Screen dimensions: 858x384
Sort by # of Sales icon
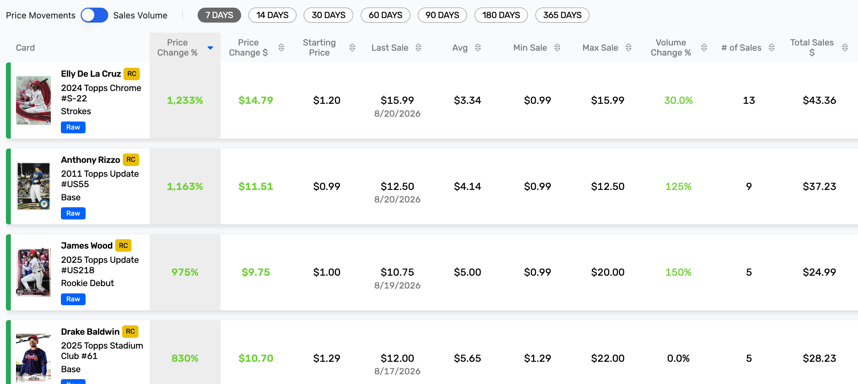pyautogui.click(x=771, y=48)
